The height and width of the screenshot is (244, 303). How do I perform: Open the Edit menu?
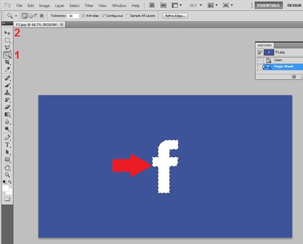tap(31, 6)
